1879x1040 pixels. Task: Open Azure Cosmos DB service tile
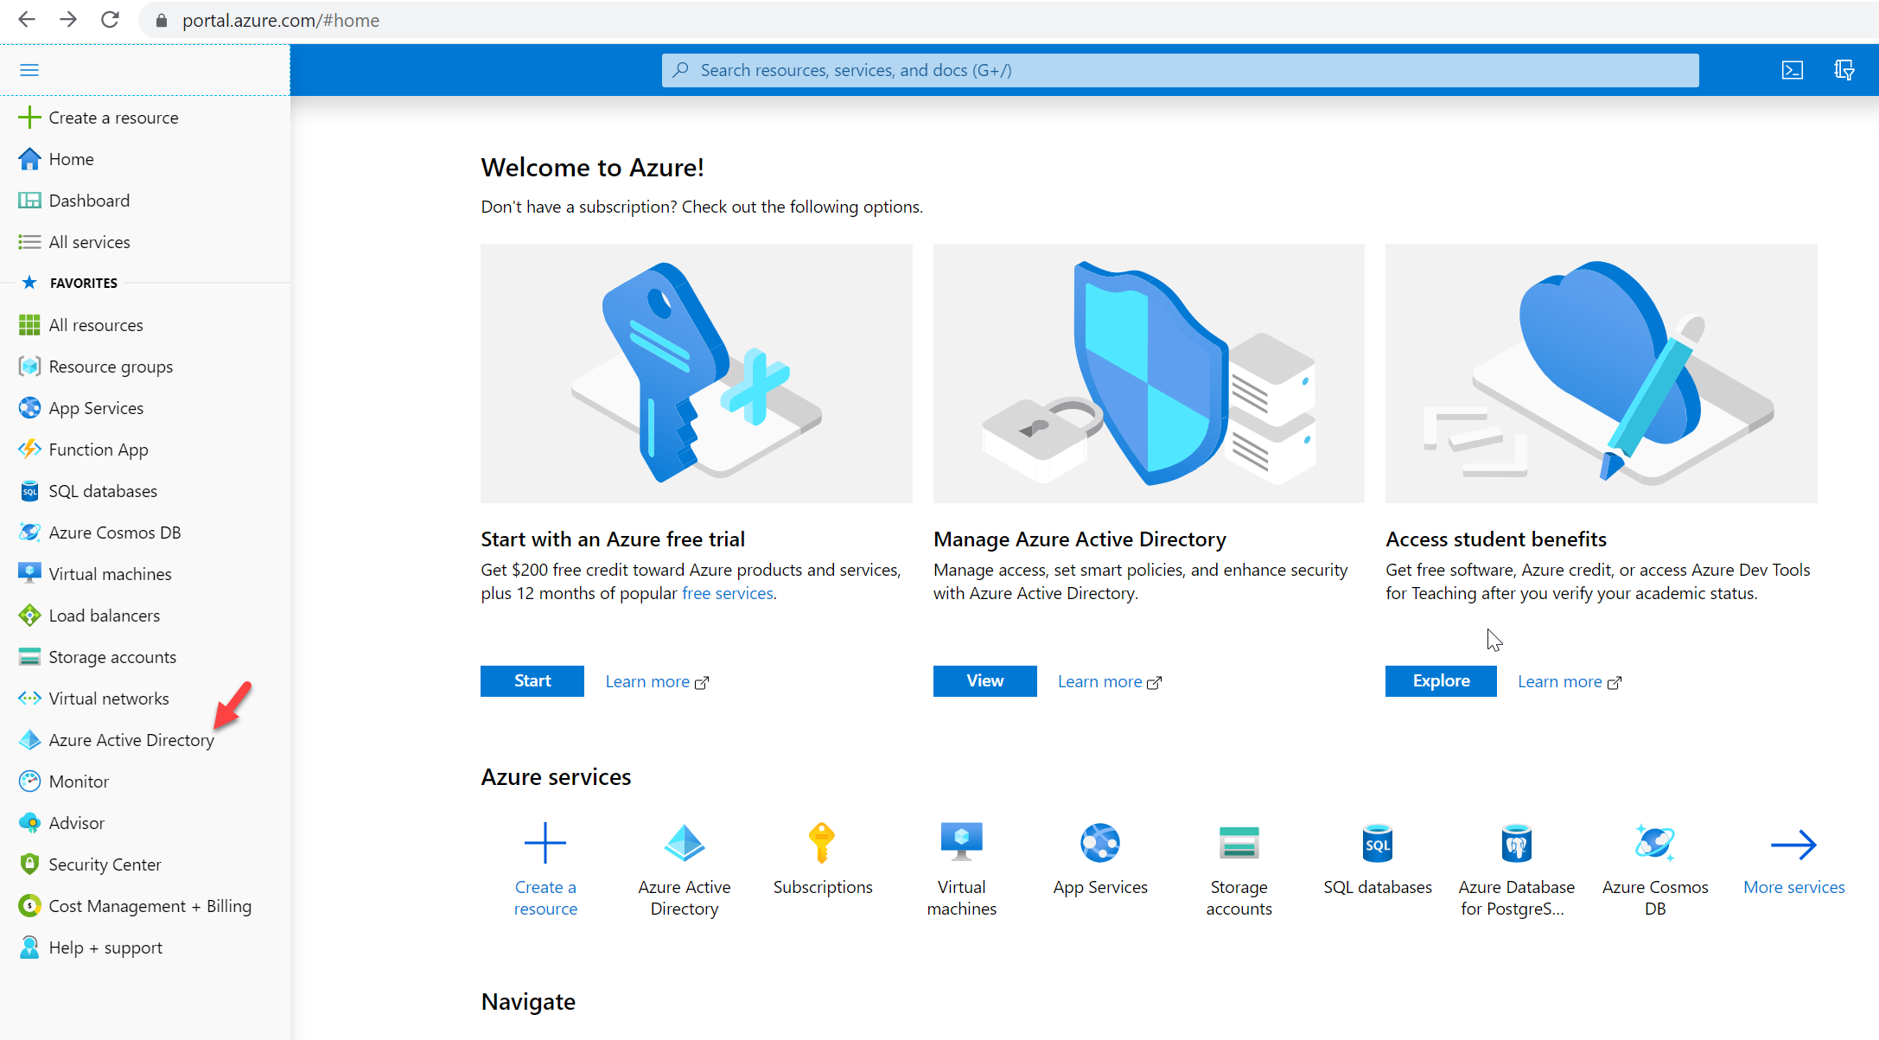(x=1654, y=868)
